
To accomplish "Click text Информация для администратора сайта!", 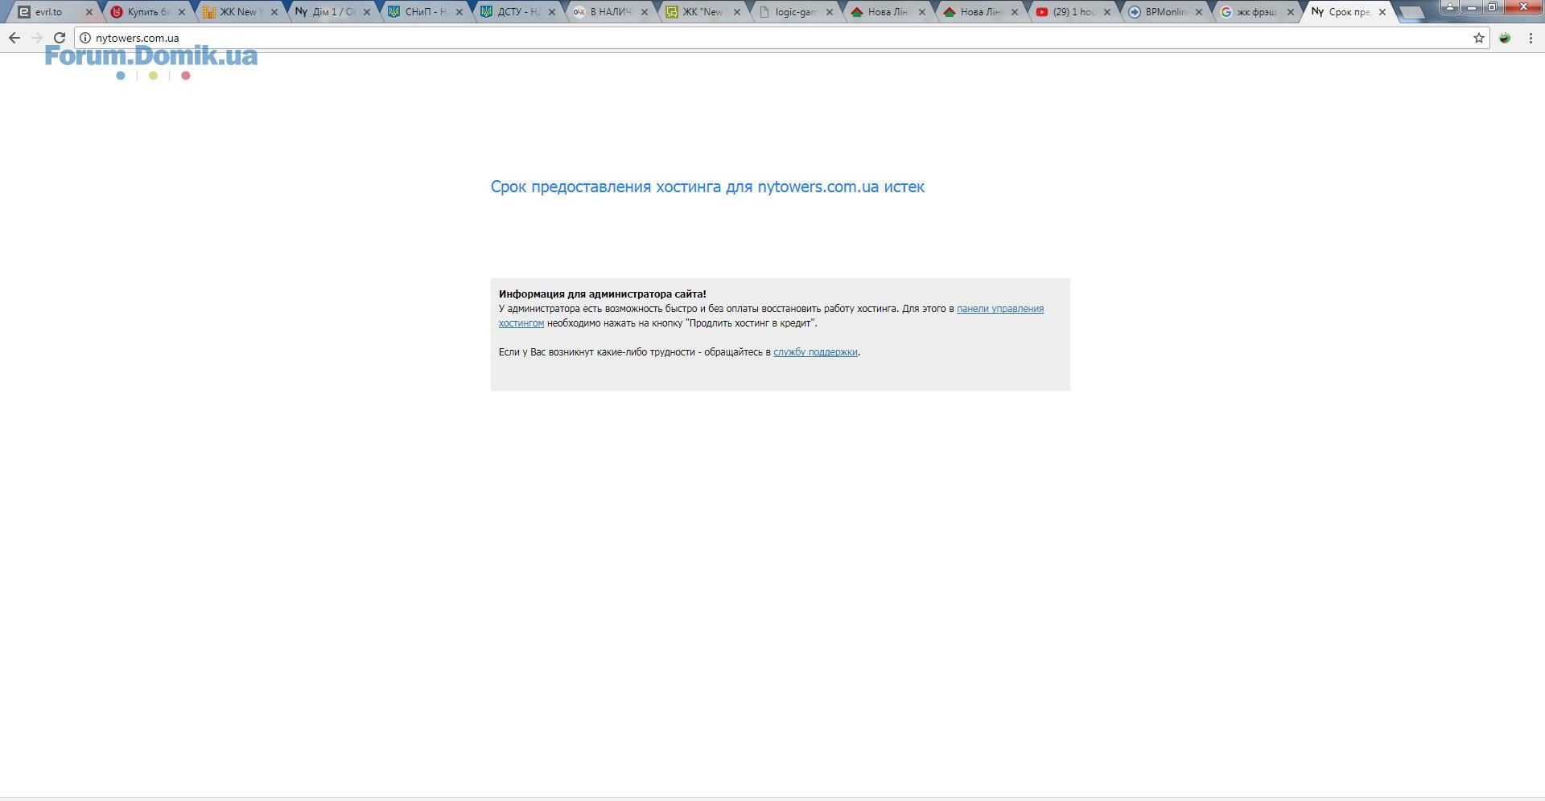I will tap(603, 294).
